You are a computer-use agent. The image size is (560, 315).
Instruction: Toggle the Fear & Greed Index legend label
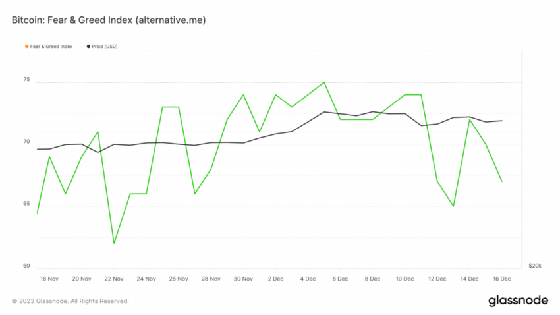click(51, 46)
